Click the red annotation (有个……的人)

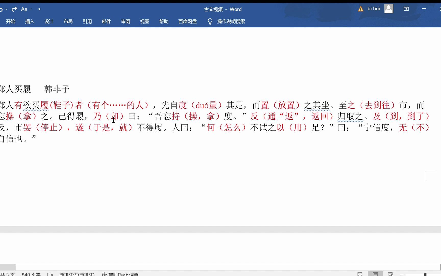click(118, 105)
